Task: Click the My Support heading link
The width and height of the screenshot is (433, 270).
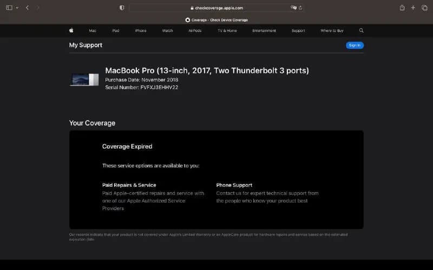Action: (x=86, y=45)
